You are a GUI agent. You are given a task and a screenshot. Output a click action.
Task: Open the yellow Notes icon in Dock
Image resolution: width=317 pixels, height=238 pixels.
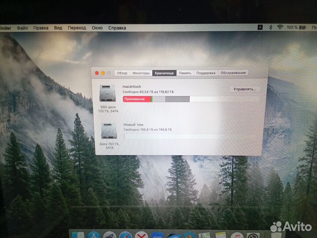click(x=221, y=235)
